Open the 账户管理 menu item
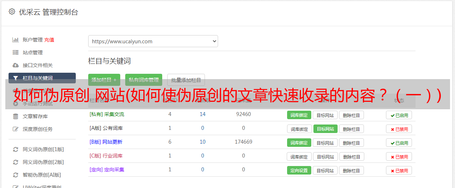 pyautogui.click(x=32, y=40)
